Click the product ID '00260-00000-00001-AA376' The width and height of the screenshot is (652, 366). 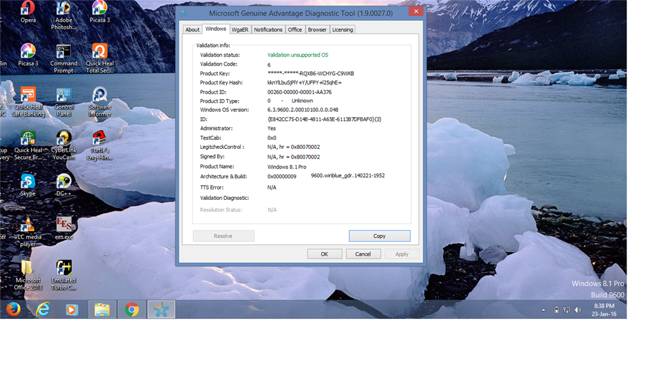tap(299, 92)
